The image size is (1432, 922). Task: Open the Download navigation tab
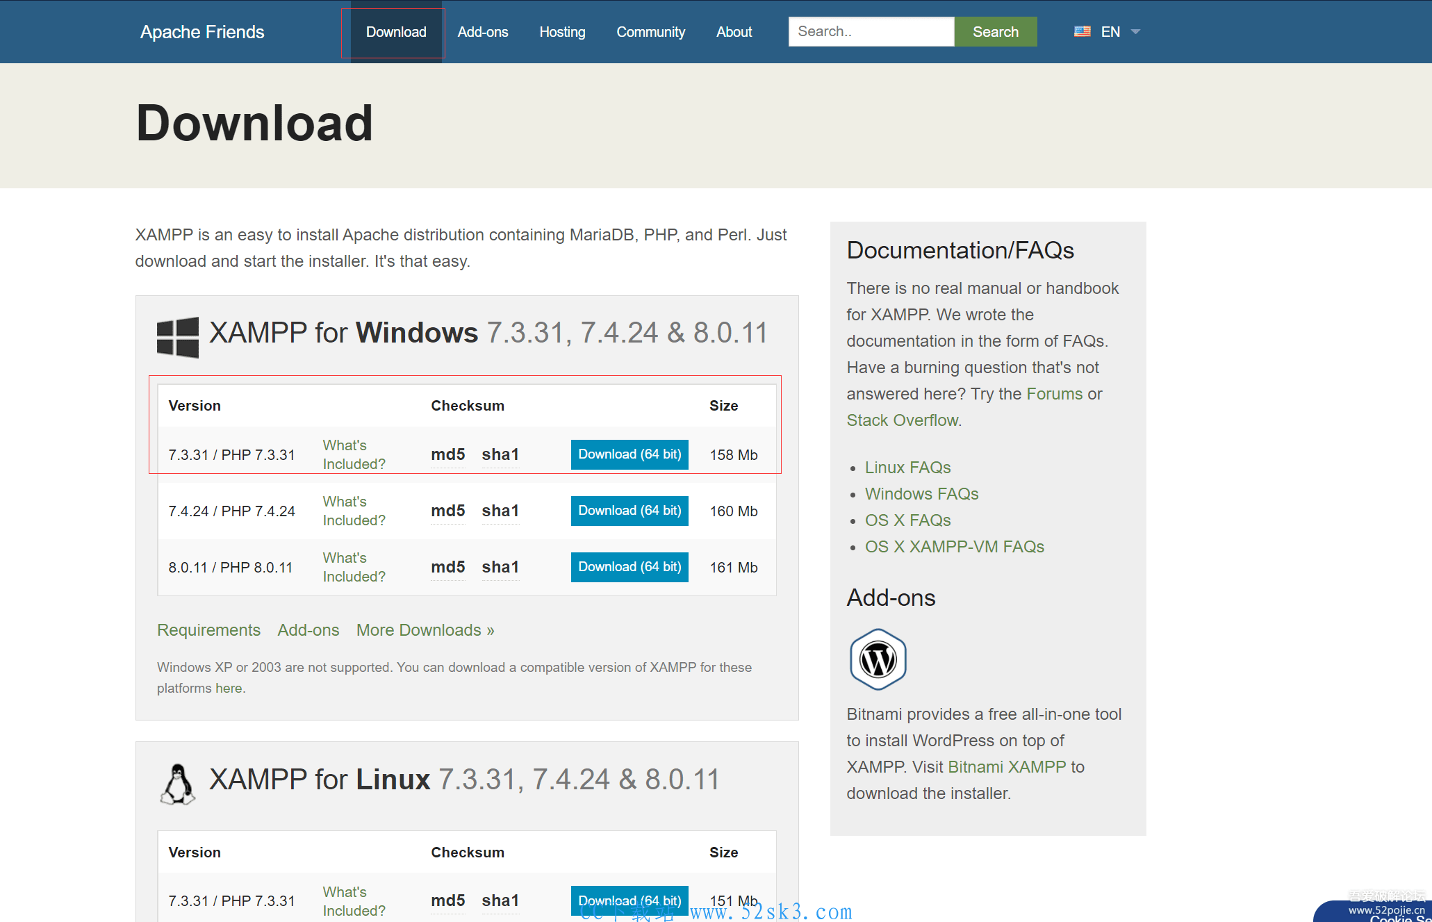click(396, 32)
